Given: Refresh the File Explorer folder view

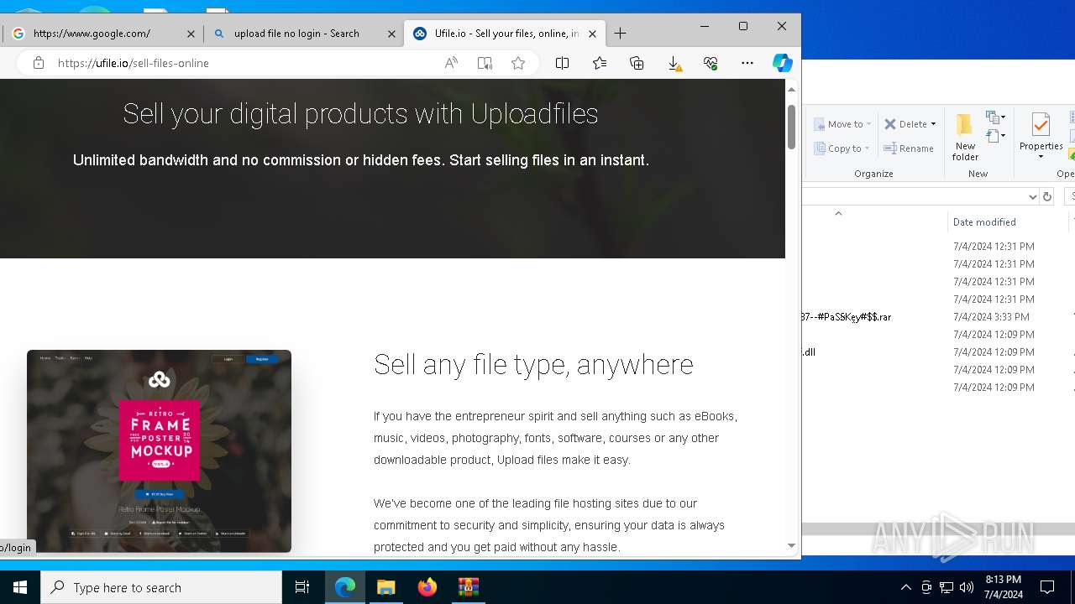Looking at the screenshot, I should tap(1046, 196).
